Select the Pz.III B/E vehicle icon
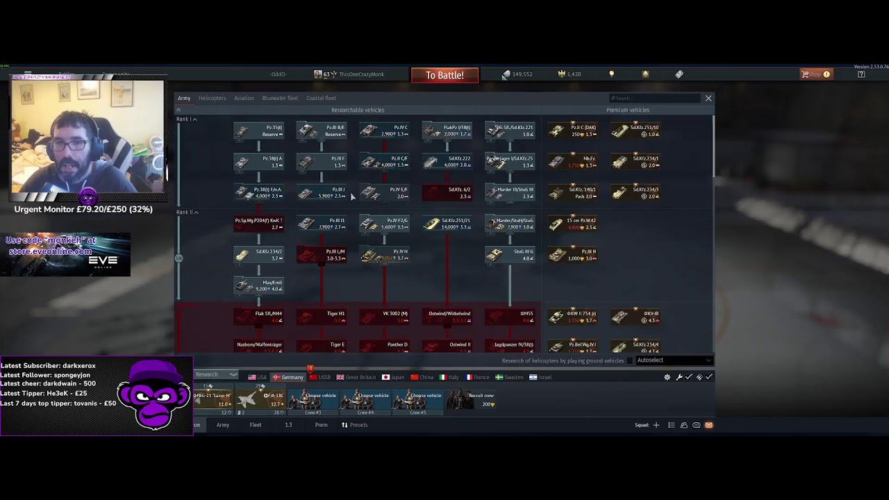 (322, 131)
